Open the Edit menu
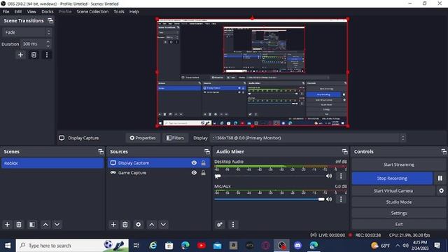The width and height of the screenshot is (448, 252). click(18, 12)
